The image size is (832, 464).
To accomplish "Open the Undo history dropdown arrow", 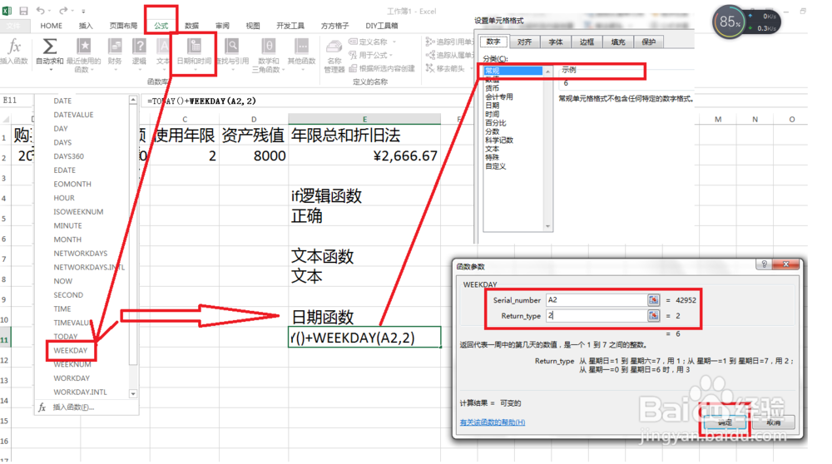I will [49, 11].
